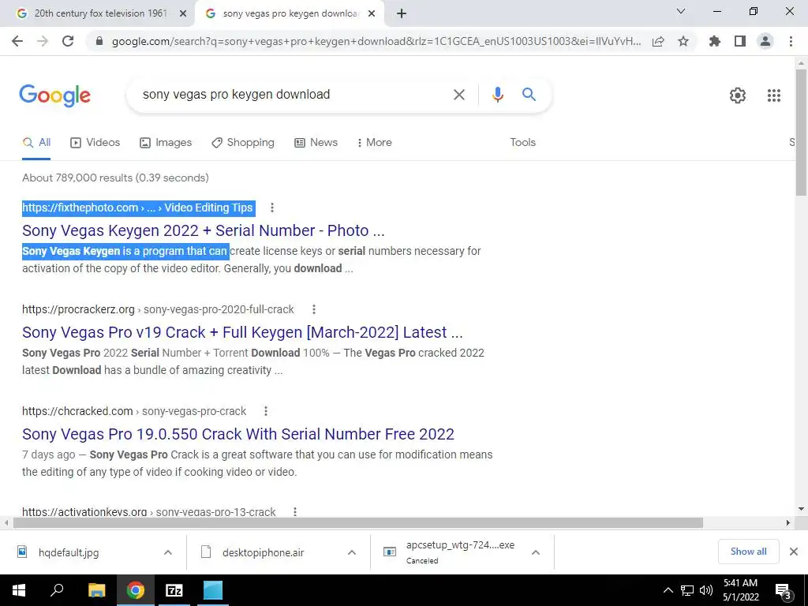Open Sony Vegas Pro v19 Crack result link
808x606 pixels.
(x=242, y=332)
